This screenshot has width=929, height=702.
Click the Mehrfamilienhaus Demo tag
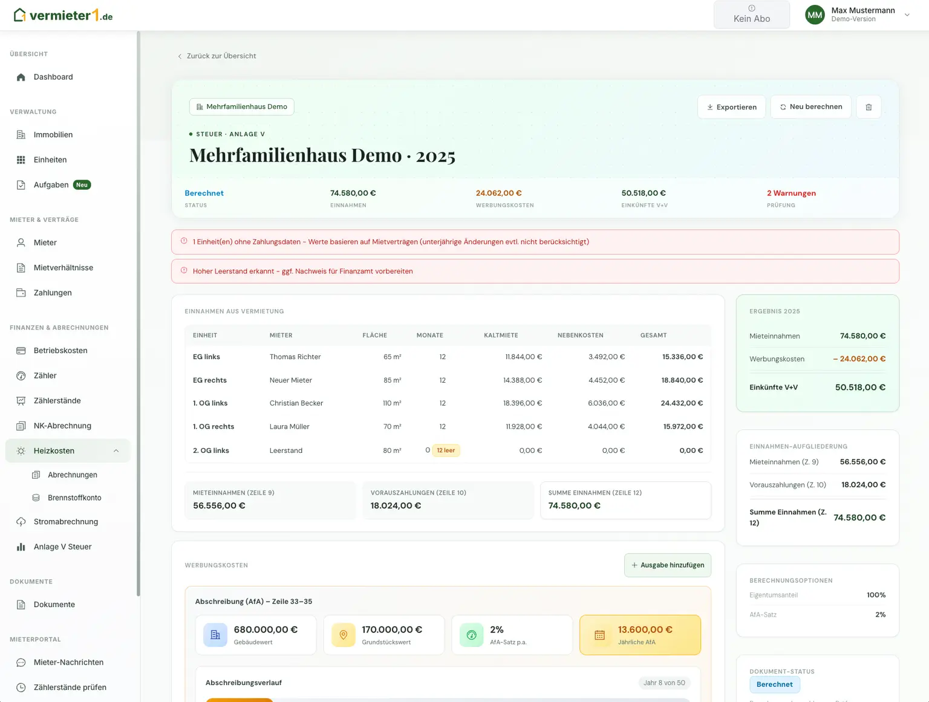tap(242, 107)
